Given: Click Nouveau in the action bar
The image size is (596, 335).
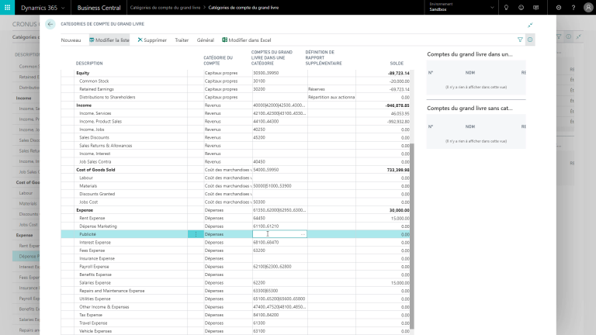Looking at the screenshot, I should tap(71, 40).
